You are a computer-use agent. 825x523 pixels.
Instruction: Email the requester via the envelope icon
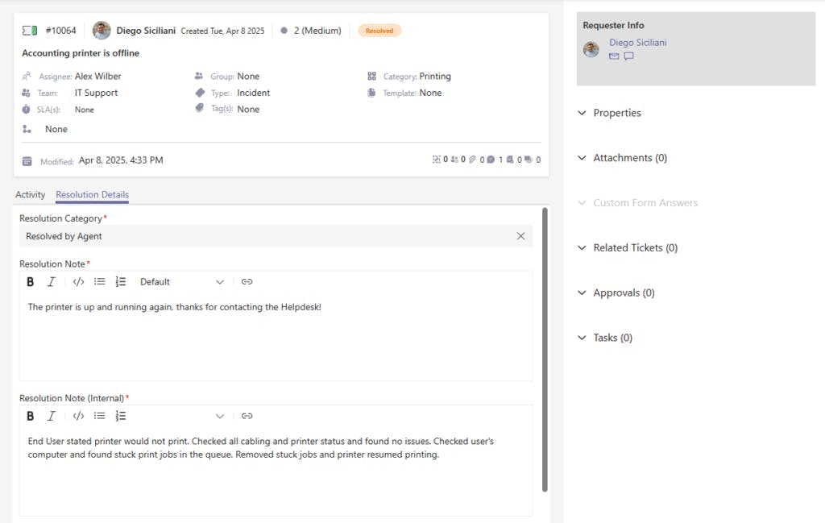click(x=614, y=56)
